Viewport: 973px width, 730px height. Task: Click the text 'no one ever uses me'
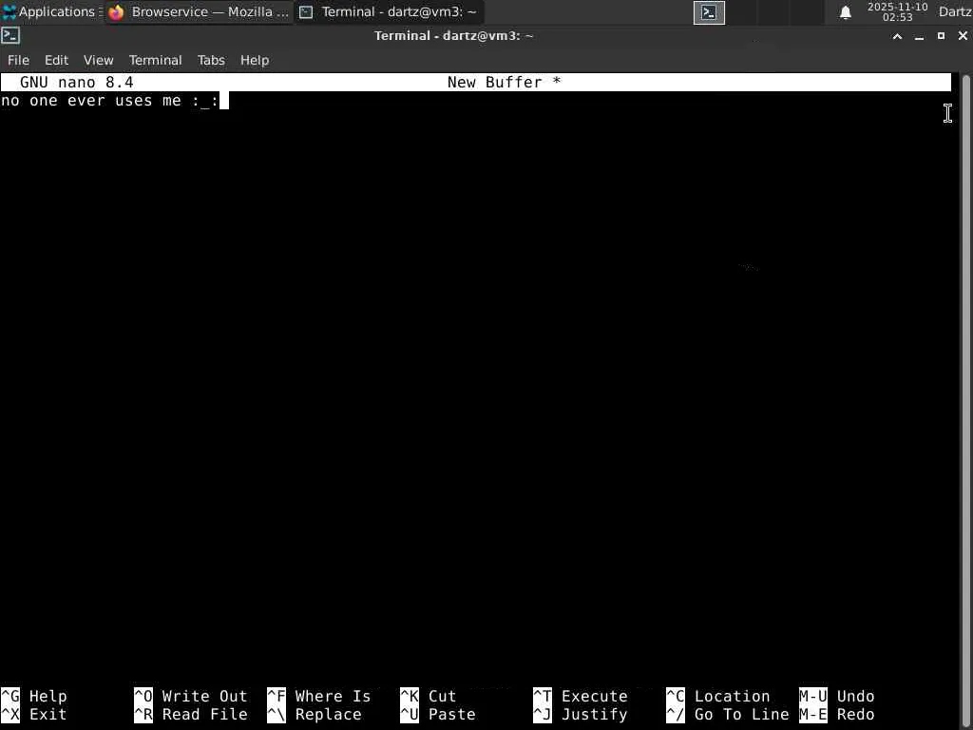91,101
